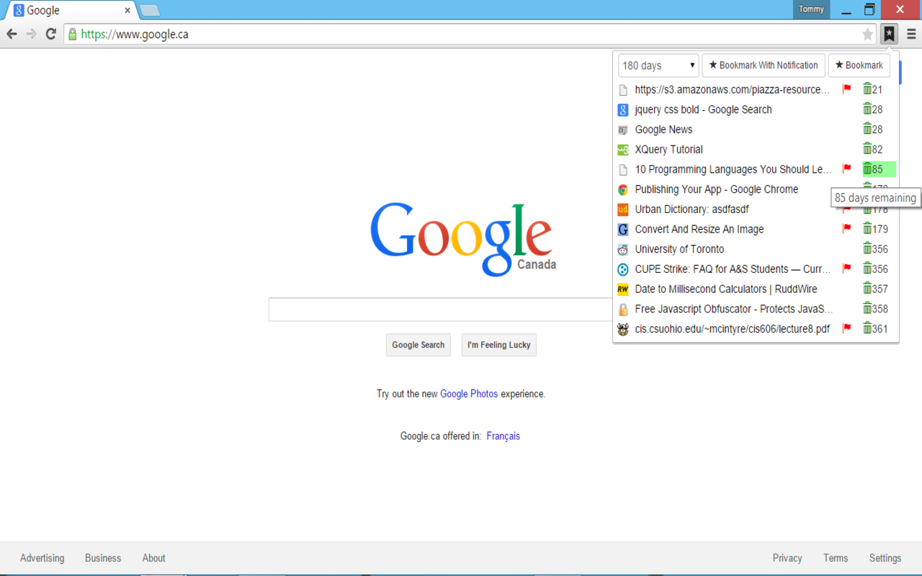Image resolution: width=922 pixels, height=576 pixels.
Task: Click the plain Bookmark button in the popup
Action: tap(859, 66)
